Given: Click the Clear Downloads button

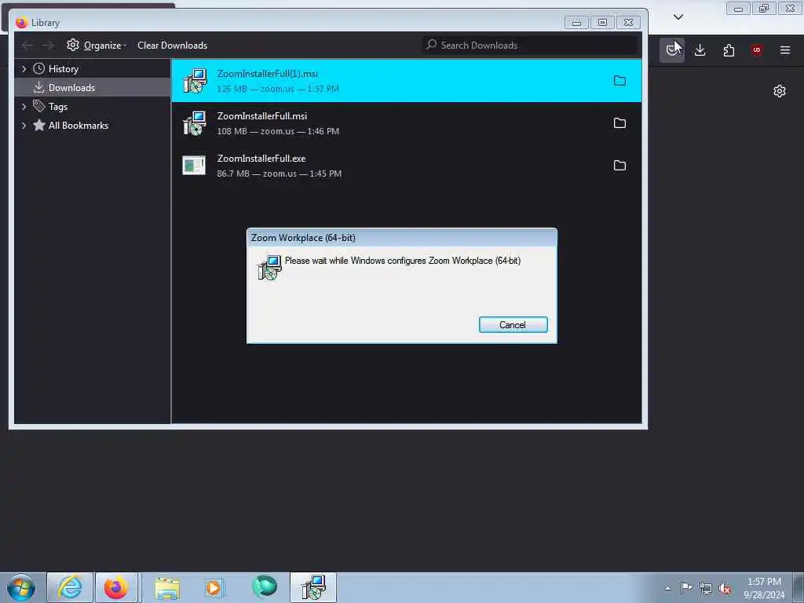Looking at the screenshot, I should [x=172, y=46].
